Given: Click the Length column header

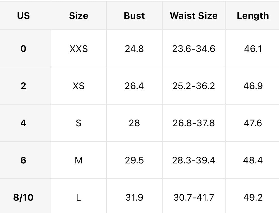Looking at the screenshot, I should (253, 16).
